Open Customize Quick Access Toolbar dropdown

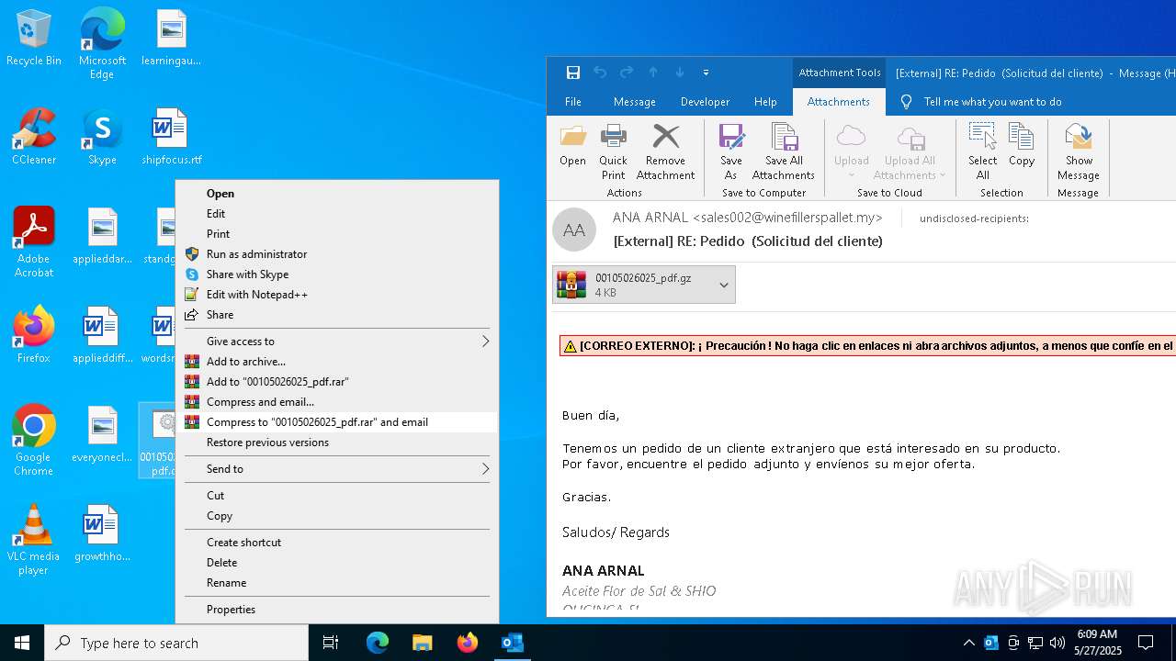click(706, 73)
